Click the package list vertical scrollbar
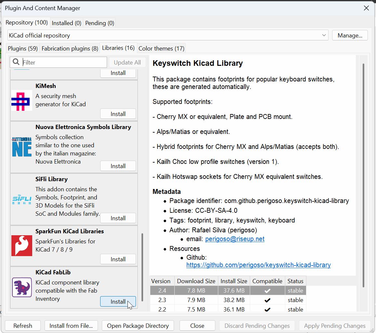Image resolution: width=376 pixels, height=333 pixels. [x=142, y=267]
